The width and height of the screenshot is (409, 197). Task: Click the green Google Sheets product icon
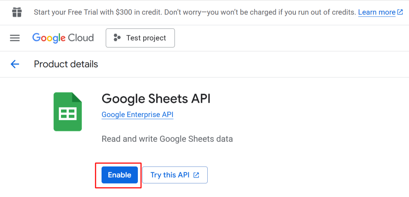coord(68,112)
